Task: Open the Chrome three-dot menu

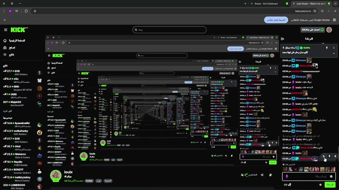Action: tap(4, 11)
